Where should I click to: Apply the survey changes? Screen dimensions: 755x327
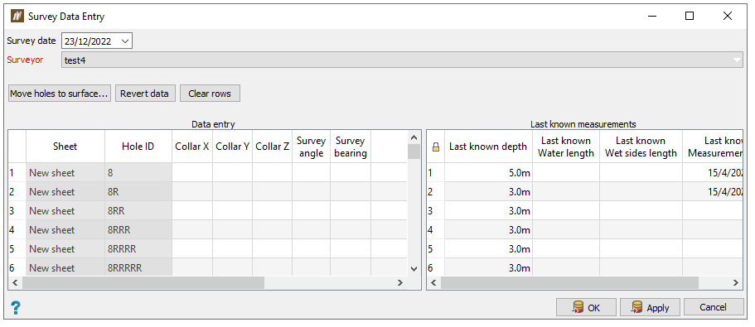[x=650, y=307]
